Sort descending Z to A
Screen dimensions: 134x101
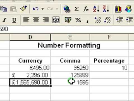(106, 9)
